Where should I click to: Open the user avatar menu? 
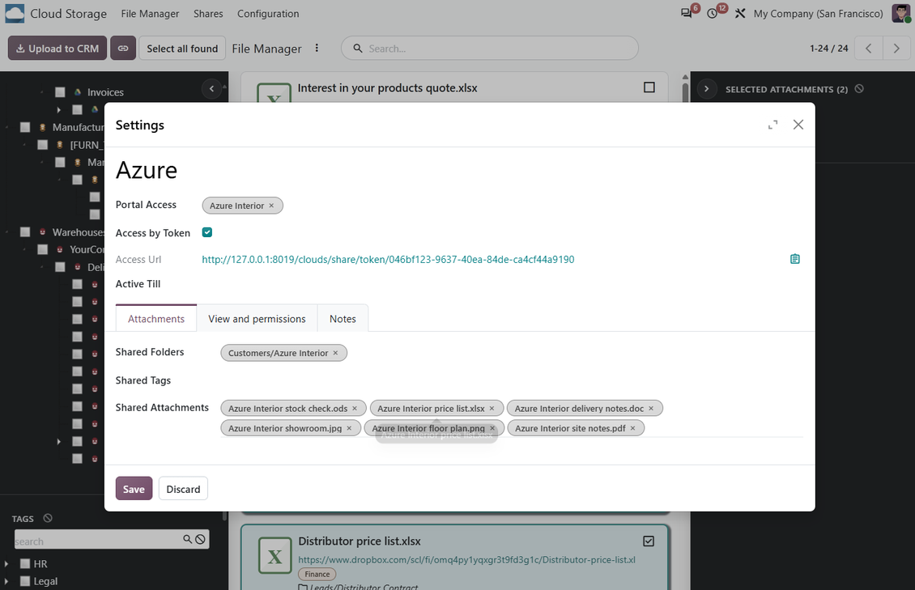tap(901, 13)
